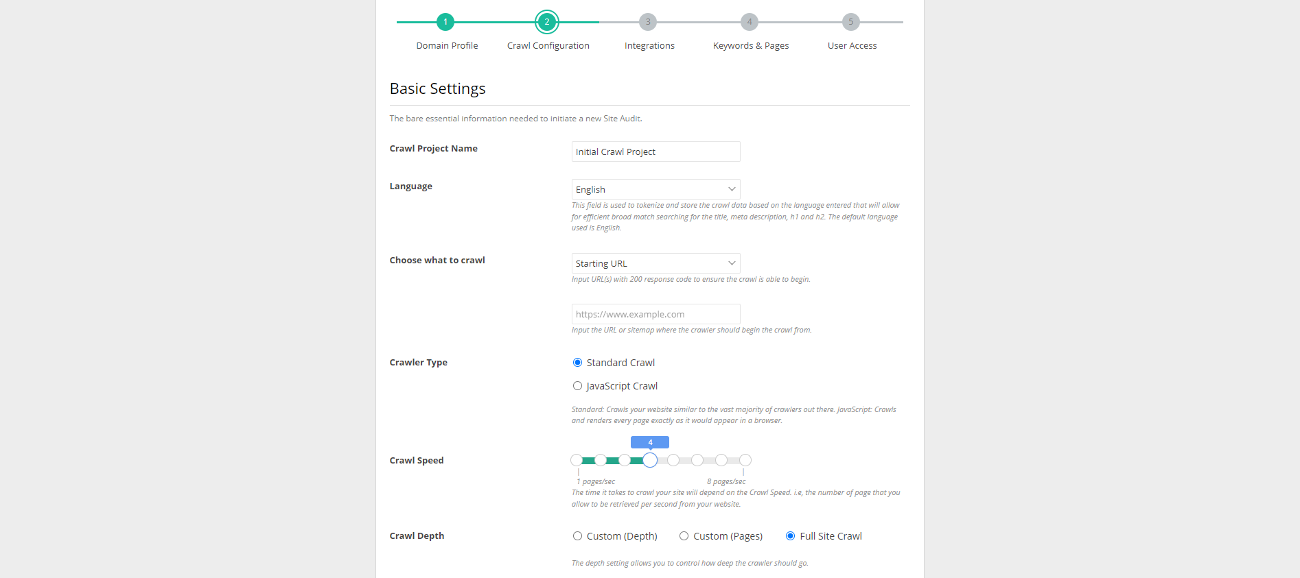Choose Custom (Pages) crawl depth option
This screenshot has height=578, width=1300.
[684, 536]
